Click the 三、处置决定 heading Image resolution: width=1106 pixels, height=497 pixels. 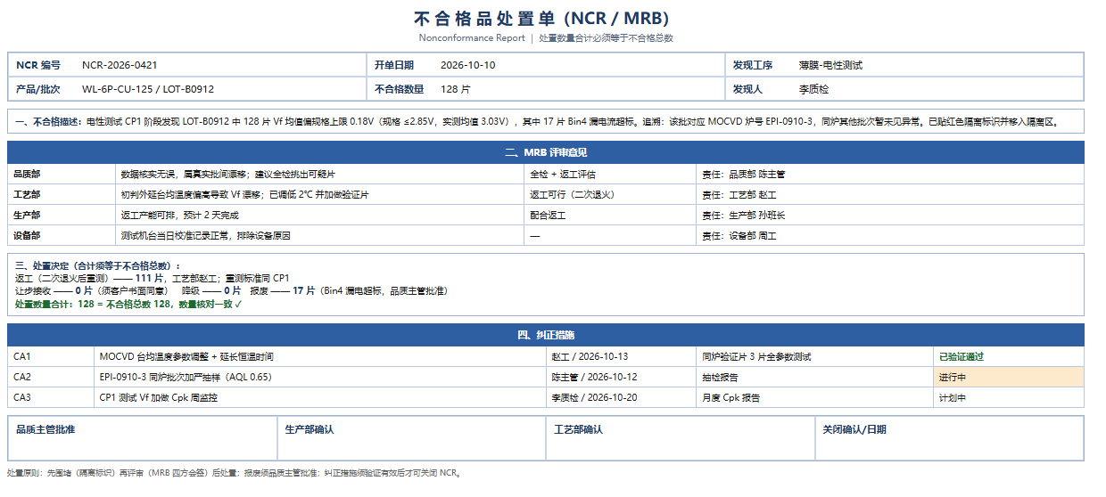tap(97, 265)
